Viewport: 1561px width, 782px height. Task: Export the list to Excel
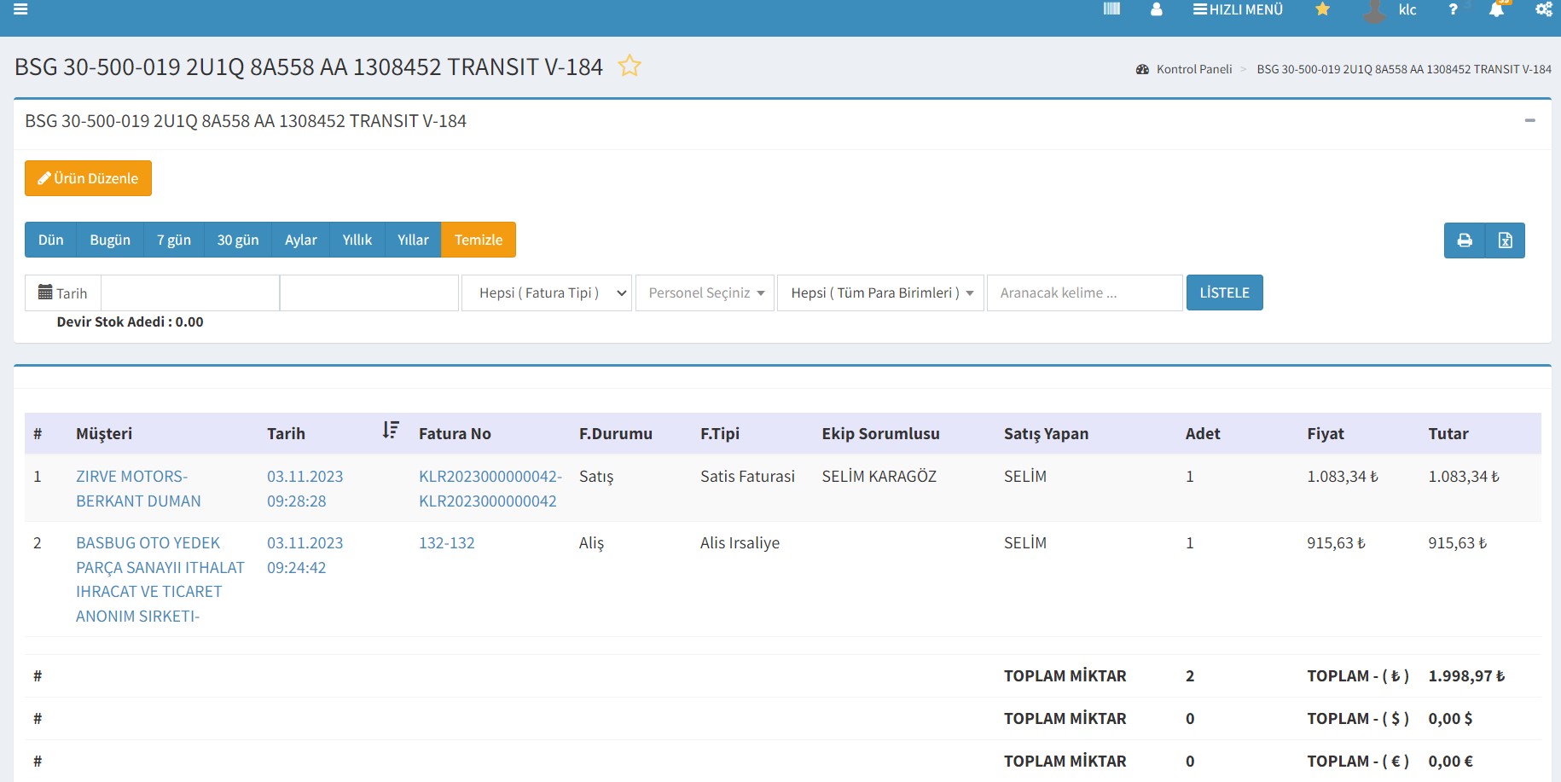click(x=1505, y=240)
